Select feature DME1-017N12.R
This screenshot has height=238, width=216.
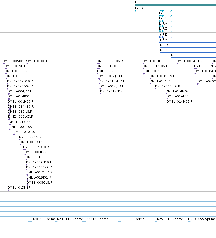tap(39, 172)
